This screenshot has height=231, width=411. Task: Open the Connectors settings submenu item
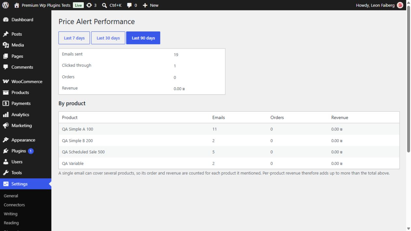click(x=14, y=205)
